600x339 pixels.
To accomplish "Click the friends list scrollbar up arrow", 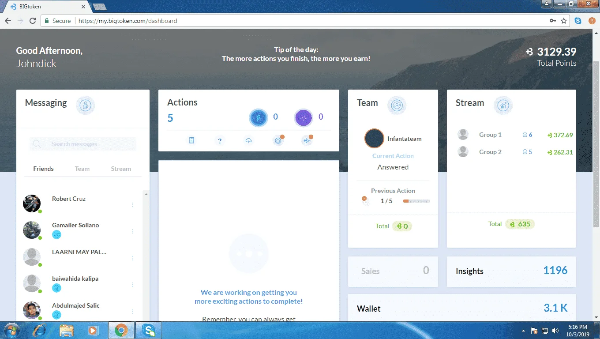I will coord(146,194).
